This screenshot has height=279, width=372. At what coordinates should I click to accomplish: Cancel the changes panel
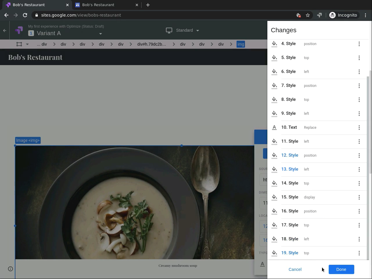tap(295, 269)
